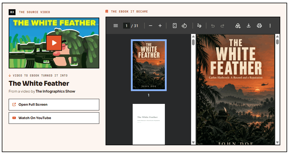Toggle the PDF sidebar hamburger menu

click(x=116, y=26)
